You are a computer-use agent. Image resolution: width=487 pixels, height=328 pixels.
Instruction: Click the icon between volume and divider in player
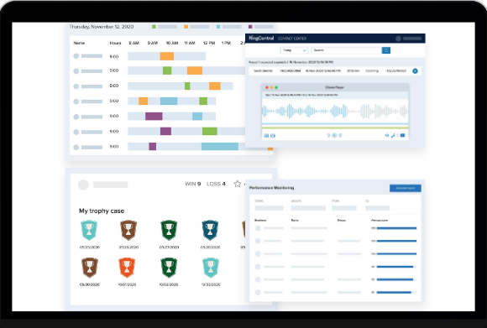pyautogui.click(x=393, y=135)
